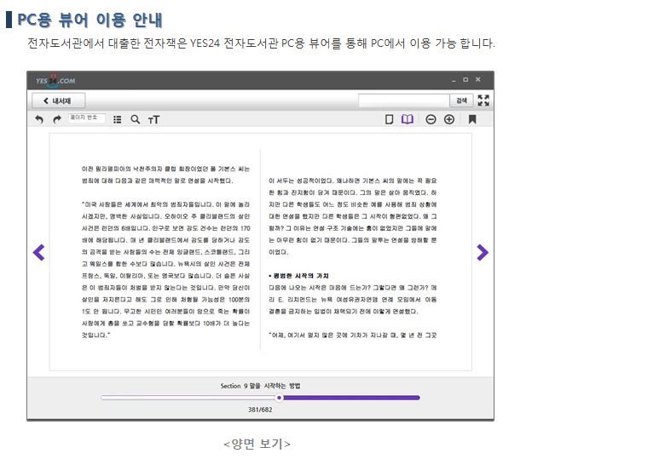
Task: Open the font size settings
Action: [154, 120]
